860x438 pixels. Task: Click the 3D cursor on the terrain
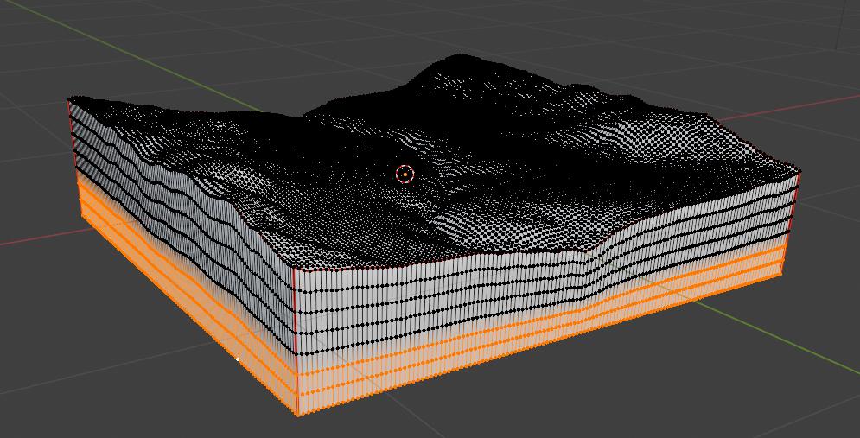point(405,175)
